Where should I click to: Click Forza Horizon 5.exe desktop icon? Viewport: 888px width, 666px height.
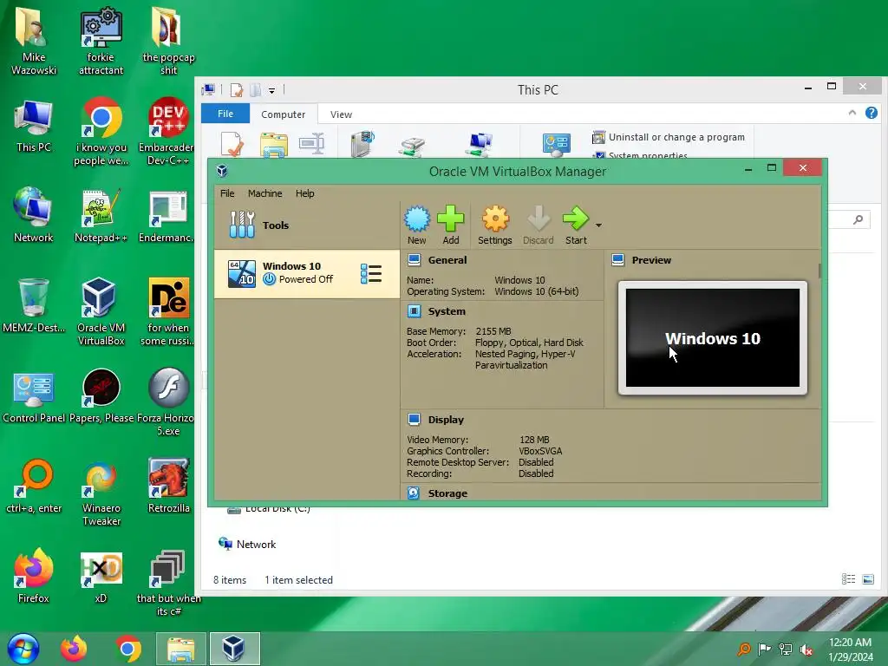pyautogui.click(x=167, y=402)
